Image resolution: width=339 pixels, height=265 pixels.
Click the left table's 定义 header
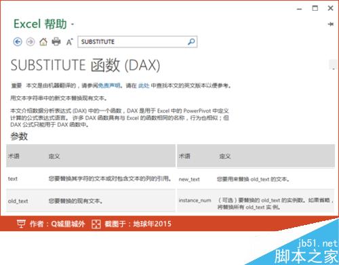tap(54, 157)
